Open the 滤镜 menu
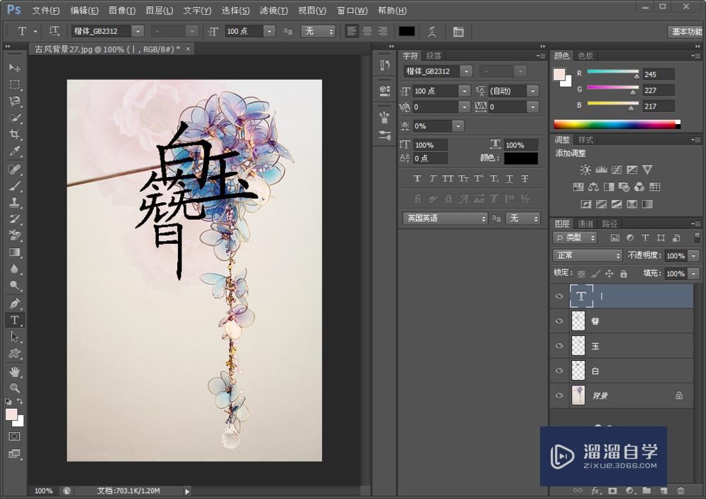Screen dimensions: 706x499 274,11
